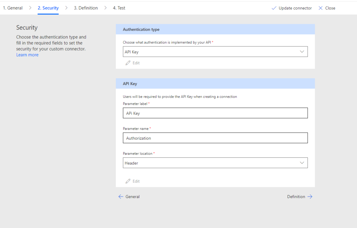Select the 2. Security step

pyautogui.click(x=48, y=8)
